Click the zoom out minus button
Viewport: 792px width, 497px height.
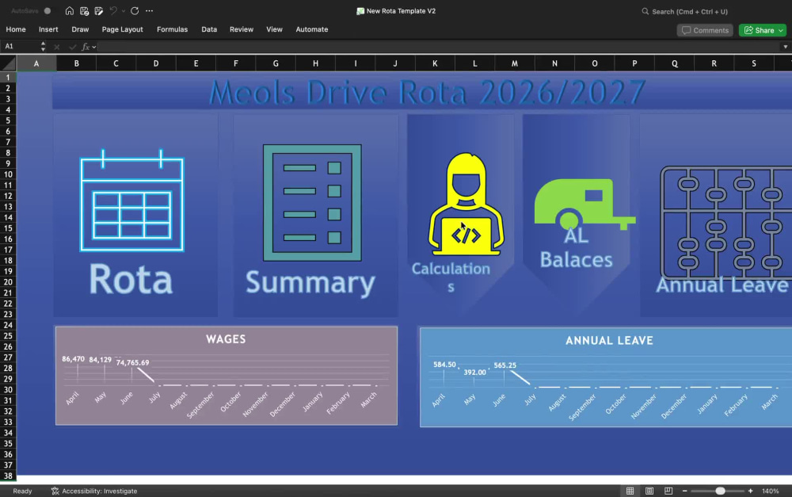[685, 491]
